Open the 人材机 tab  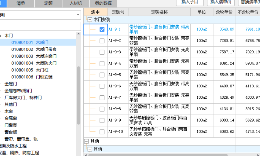[76, 3]
